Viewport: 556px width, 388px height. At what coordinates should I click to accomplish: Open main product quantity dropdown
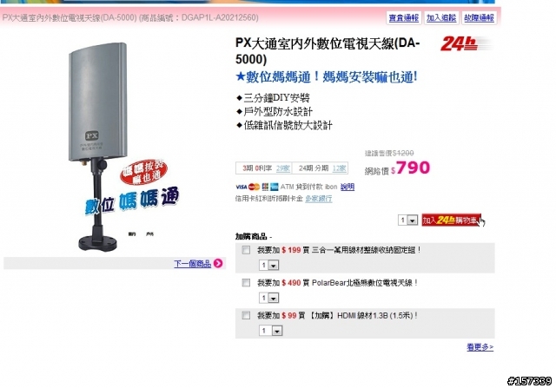(x=407, y=220)
